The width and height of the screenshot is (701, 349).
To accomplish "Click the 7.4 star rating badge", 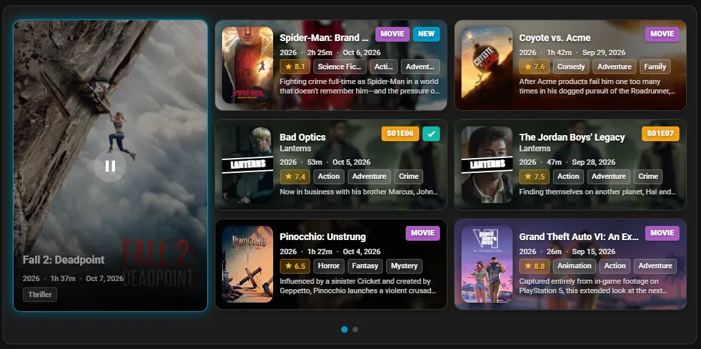I will [x=295, y=176].
